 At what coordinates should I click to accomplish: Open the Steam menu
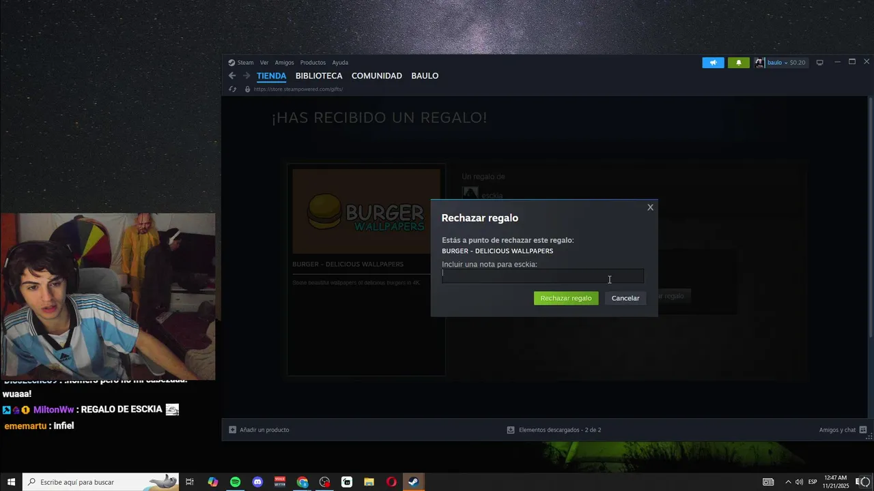click(245, 63)
